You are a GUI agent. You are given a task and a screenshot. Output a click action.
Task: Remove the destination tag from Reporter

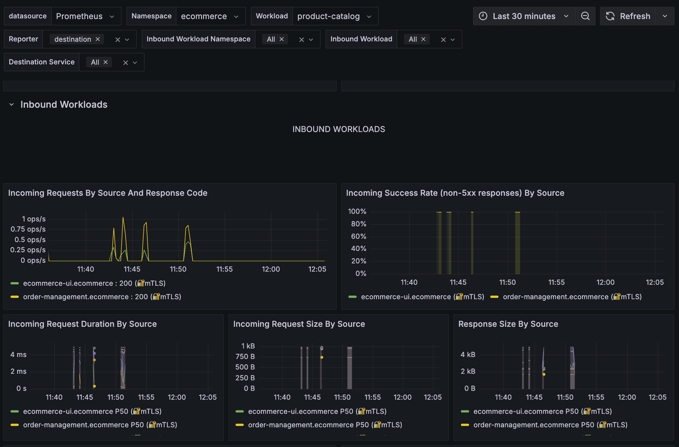[98, 39]
